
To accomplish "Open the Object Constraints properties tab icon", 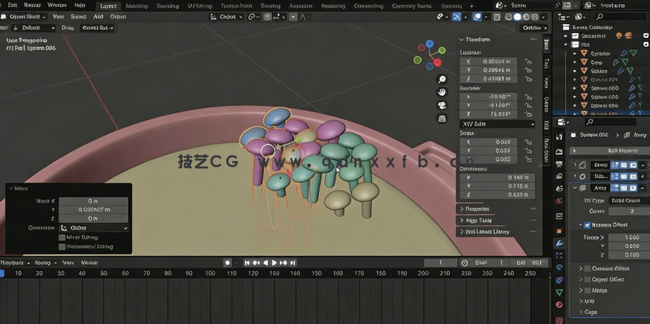I will [x=559, y=280].
